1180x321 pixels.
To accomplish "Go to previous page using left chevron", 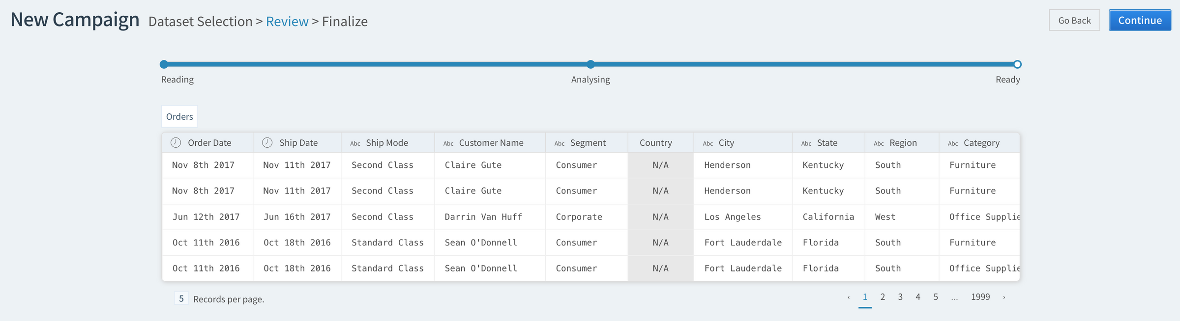I will pyautogui.click(x=849, y=297).
